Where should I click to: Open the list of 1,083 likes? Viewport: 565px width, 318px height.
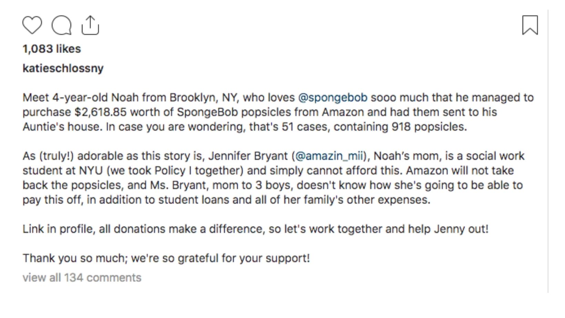(x=52, y=49)
